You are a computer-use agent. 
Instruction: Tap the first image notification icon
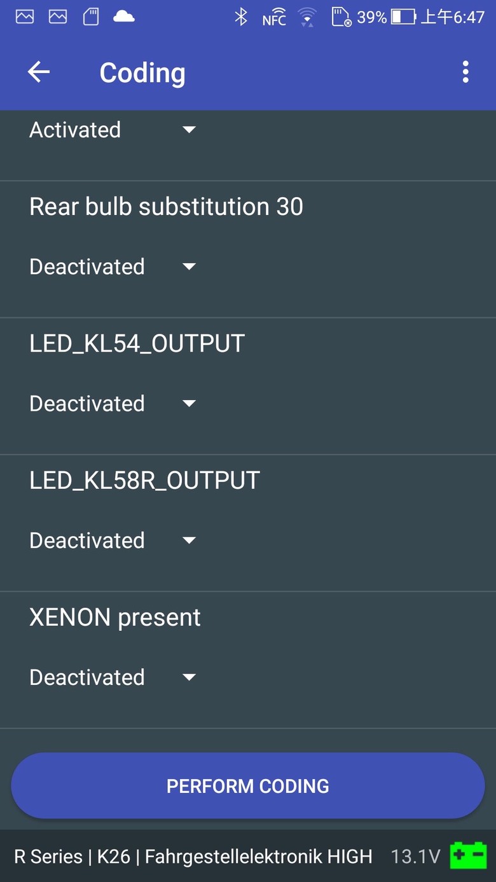pos(25,17)
